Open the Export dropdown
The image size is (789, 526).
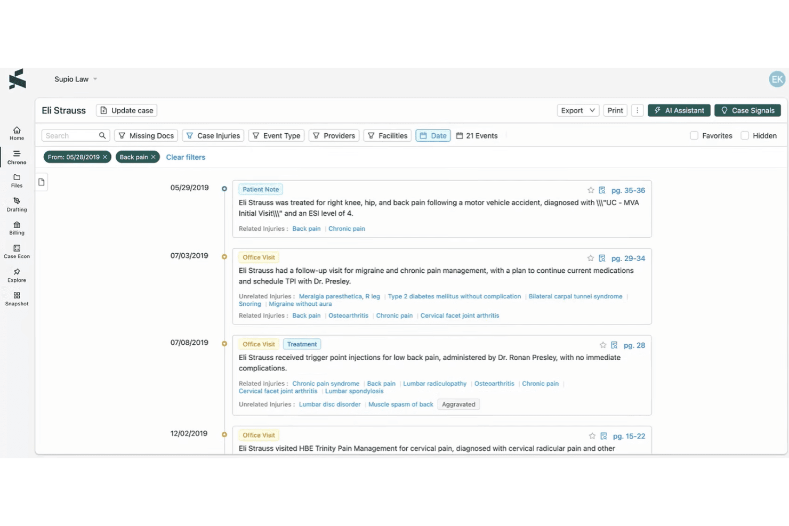[x=578, y=110]
